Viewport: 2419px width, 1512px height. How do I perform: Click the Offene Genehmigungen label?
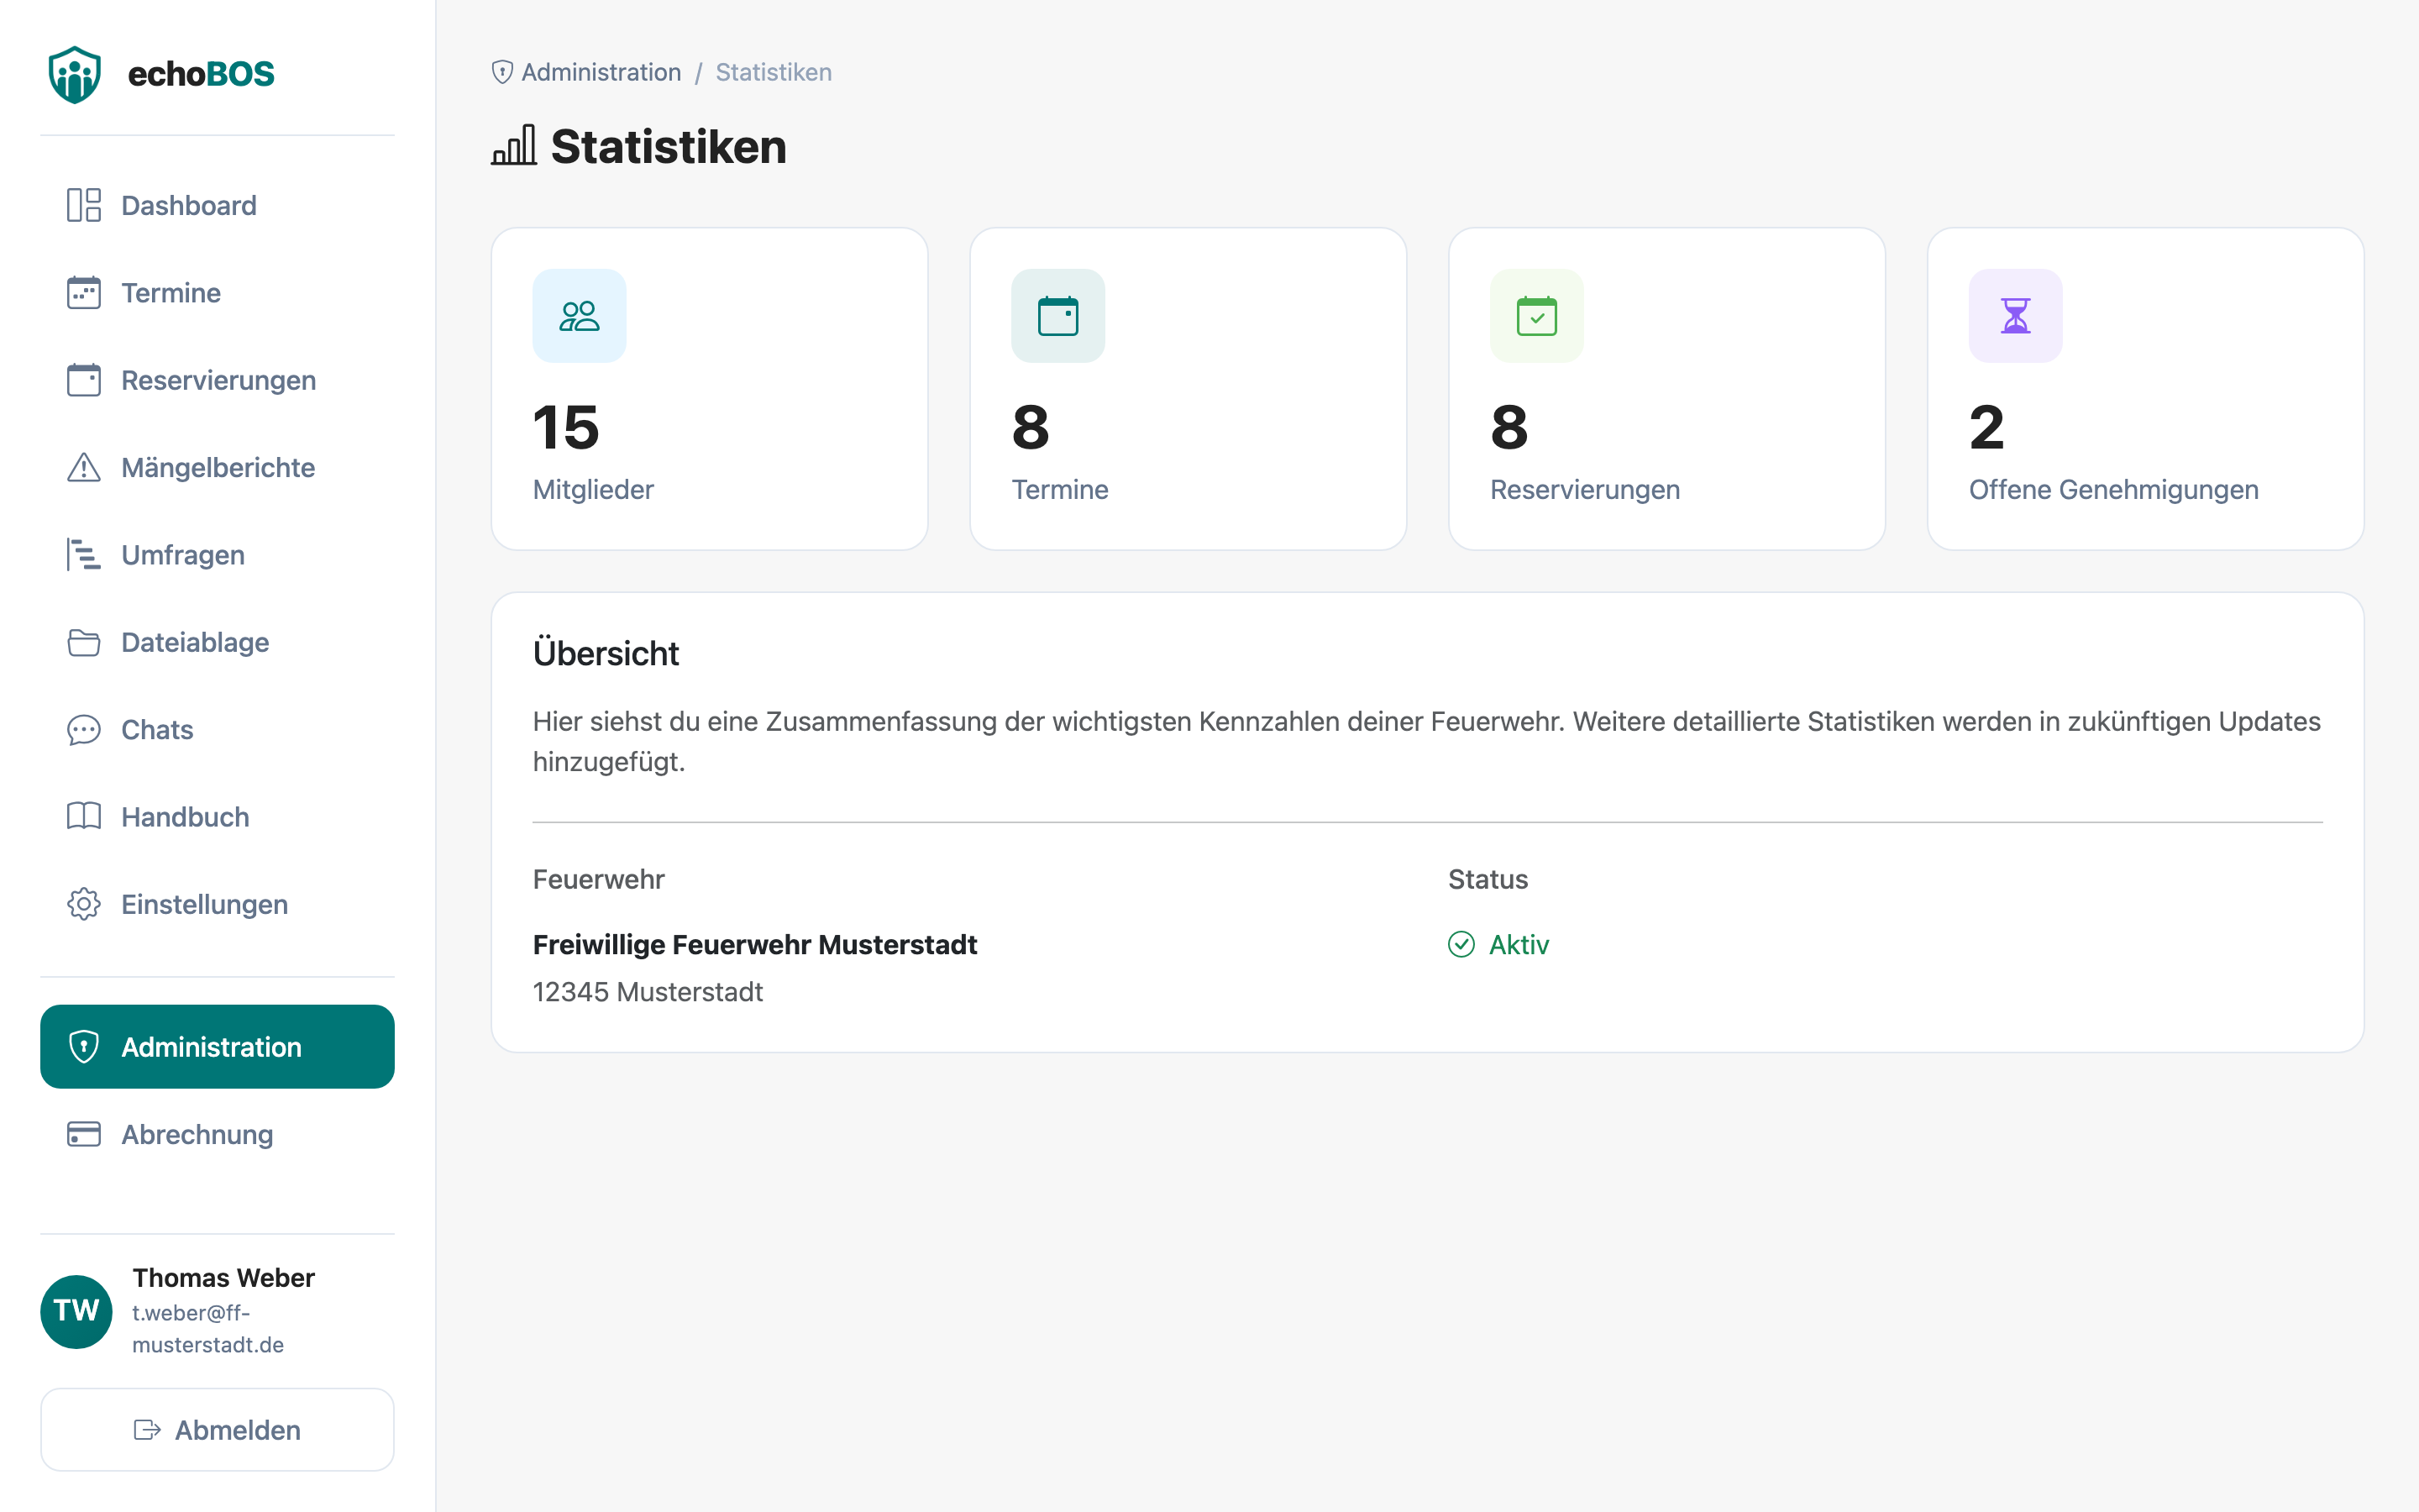tap(2113, 489)
